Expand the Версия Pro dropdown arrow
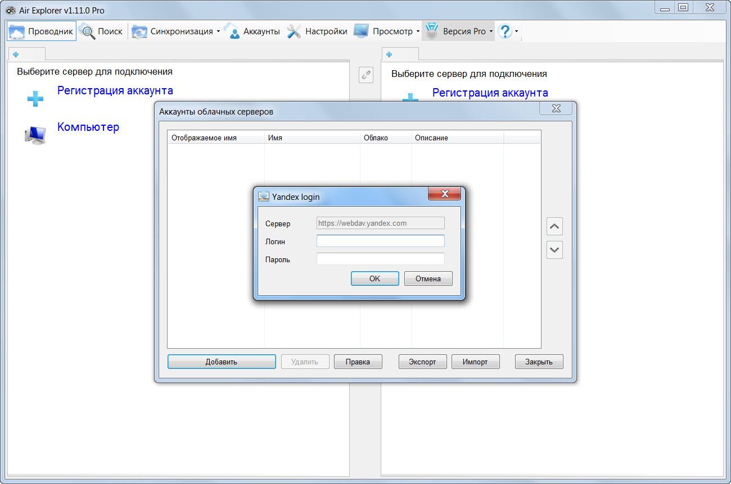The width and height of the screenshot is (731, 484). (x=491, y=31)
